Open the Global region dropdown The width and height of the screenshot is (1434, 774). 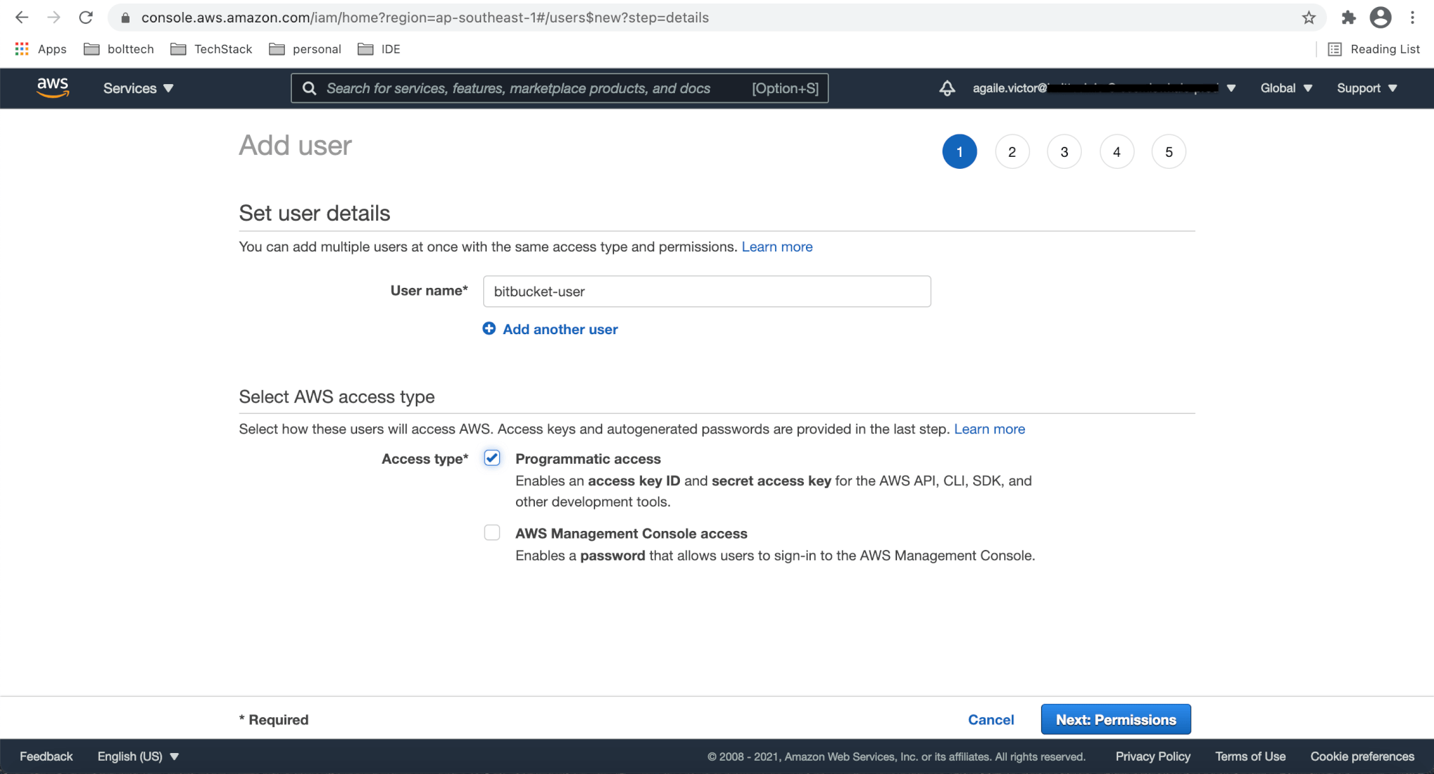(x=1286, y=88)
